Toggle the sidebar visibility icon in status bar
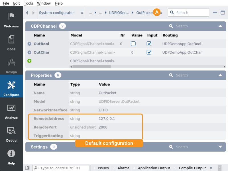 (27, 168)
